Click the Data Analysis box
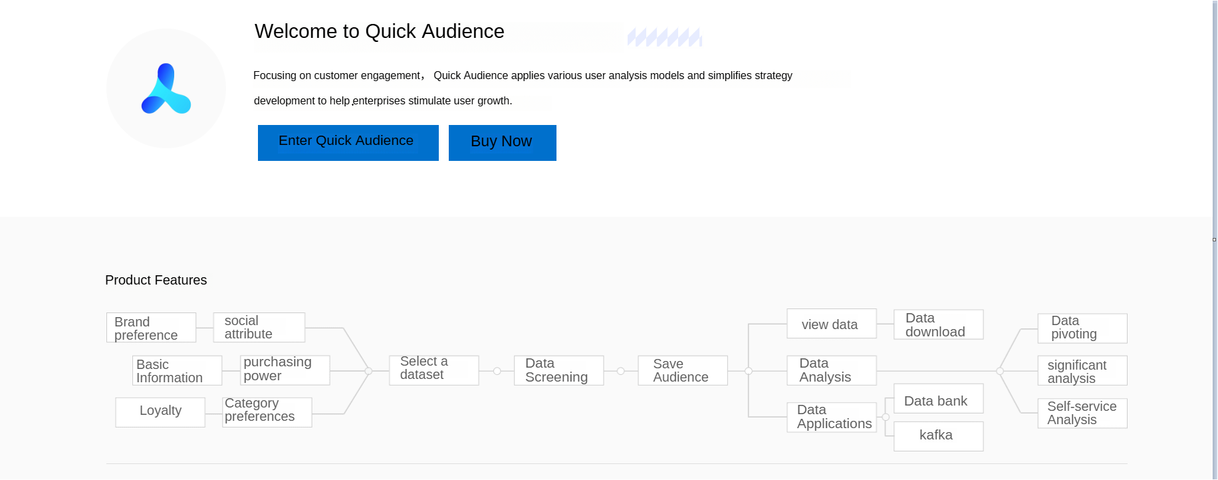This screenshot has width=1218, height=480. [x=831, y=370]
